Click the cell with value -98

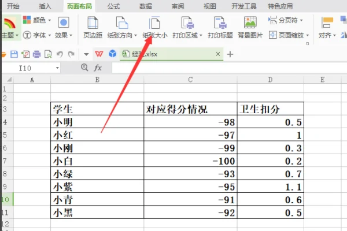click(190, 122)
